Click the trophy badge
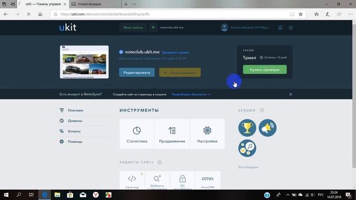The image size is (356, 200). (247, 128)
